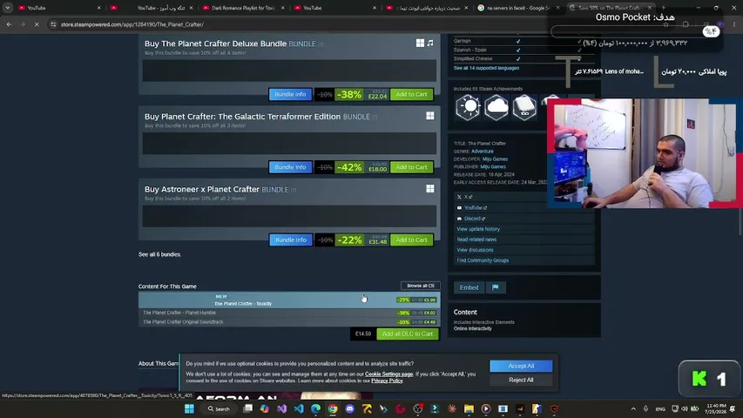Open the See all 6 bundles link
743x418 pixels.
click(159, 254)
